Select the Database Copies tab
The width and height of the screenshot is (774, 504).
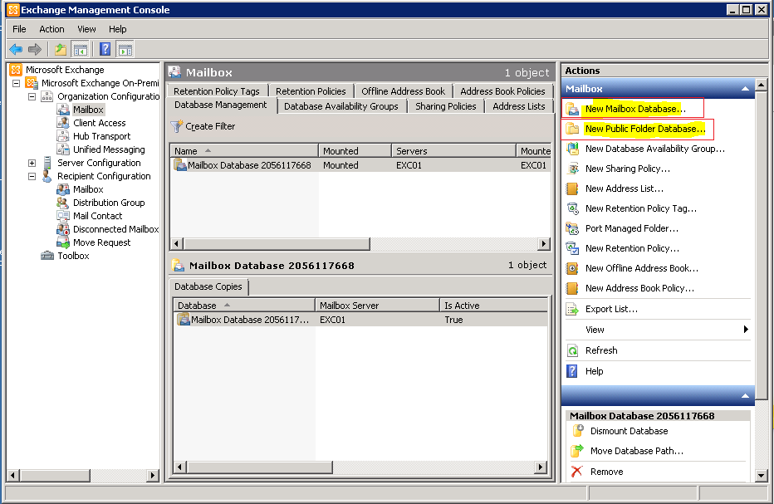(208, 286)
